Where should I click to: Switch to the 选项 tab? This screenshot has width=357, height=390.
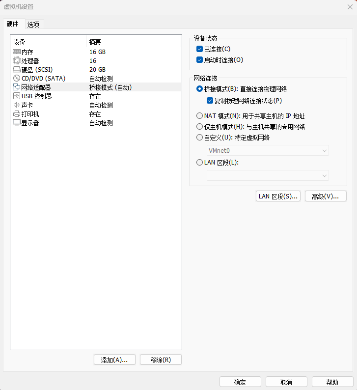pos(33,25)
